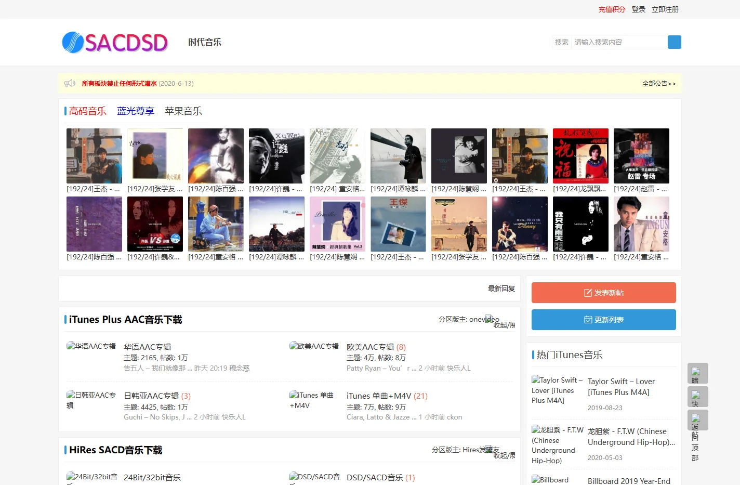The height and width of the screenshot is (485, 740).
Task: Open the iTunes 单曲+M4V forum title
Action: tap(379, 396)
